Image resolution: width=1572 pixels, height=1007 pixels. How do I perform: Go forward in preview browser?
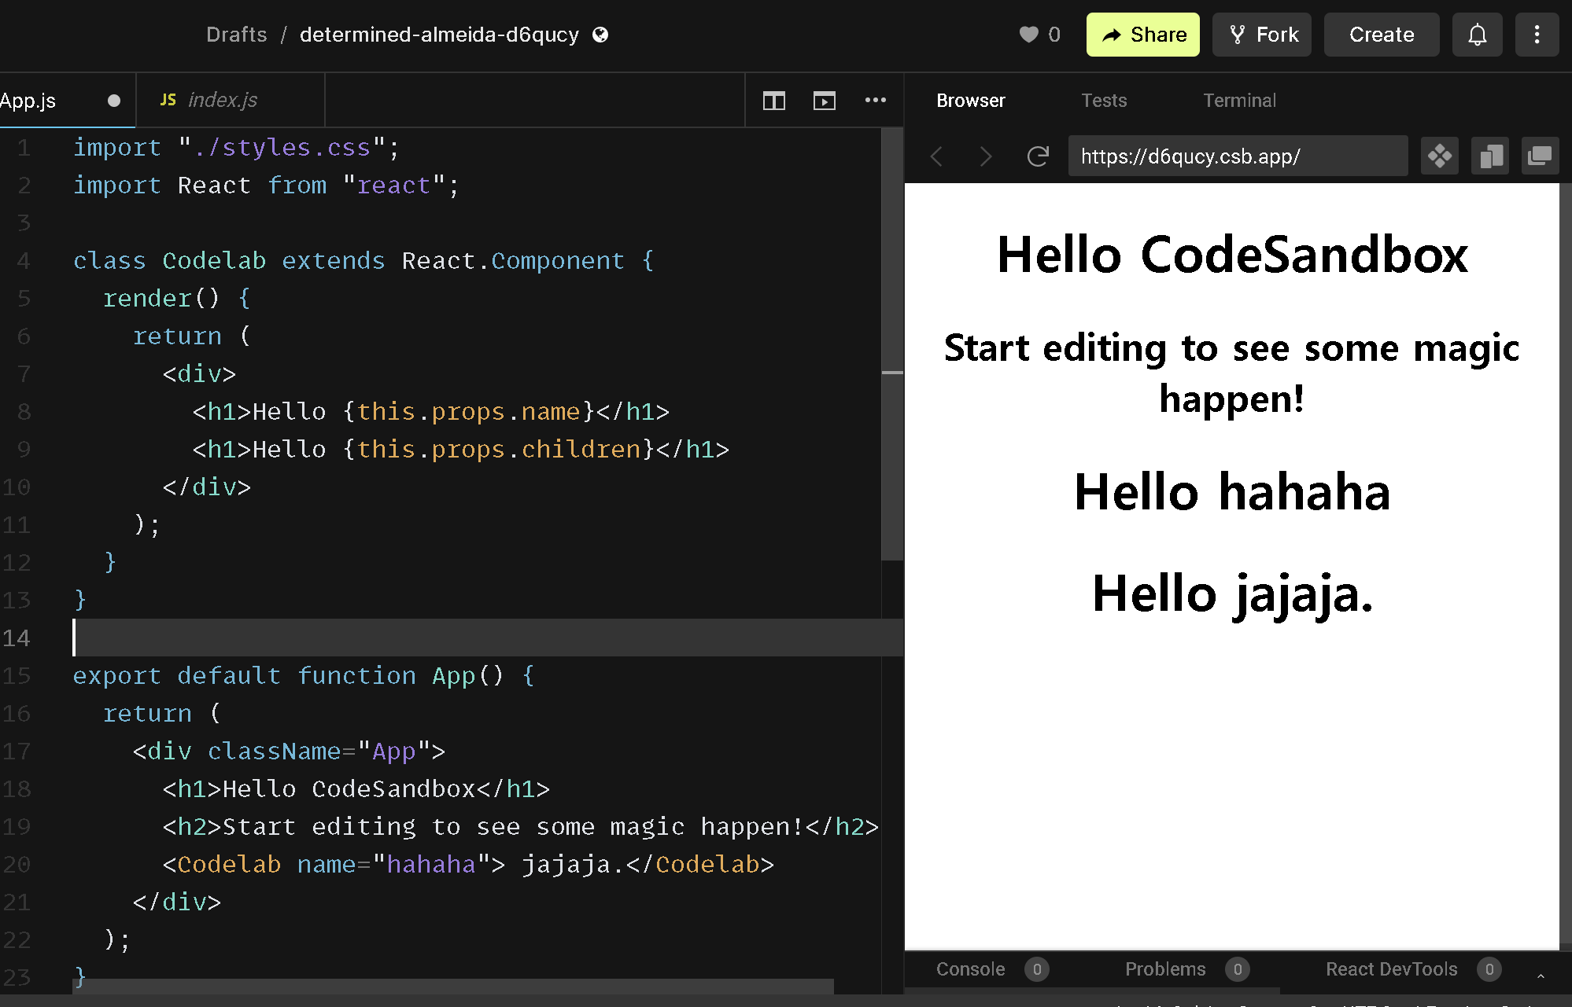click(987, 156)
